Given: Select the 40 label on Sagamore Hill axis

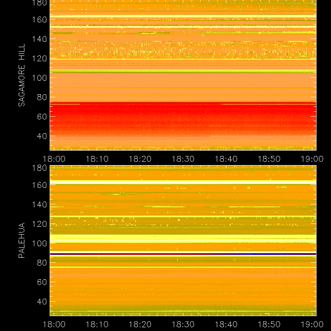Looking at the screenshot, I should click(42, 136).
